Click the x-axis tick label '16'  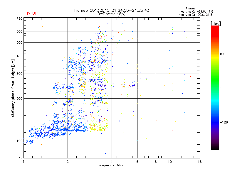coord(200,162)
